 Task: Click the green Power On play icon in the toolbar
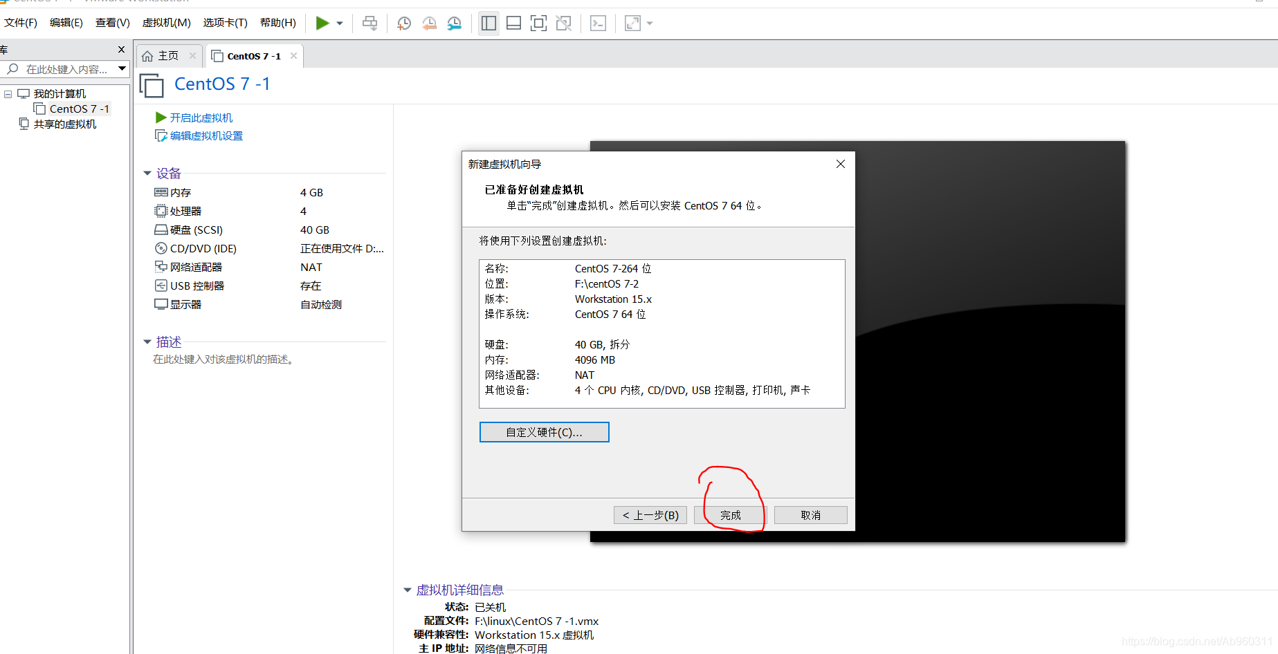coord(322,23)
